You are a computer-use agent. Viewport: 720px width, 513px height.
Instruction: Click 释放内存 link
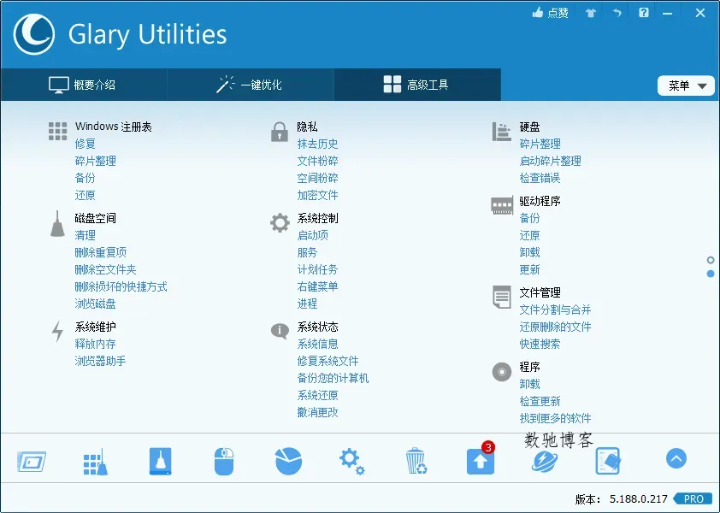pos(95,344)
